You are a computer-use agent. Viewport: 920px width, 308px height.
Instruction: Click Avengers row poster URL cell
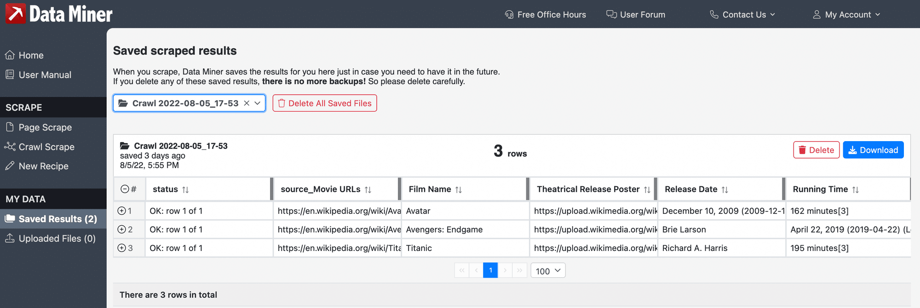click(593, 229)
